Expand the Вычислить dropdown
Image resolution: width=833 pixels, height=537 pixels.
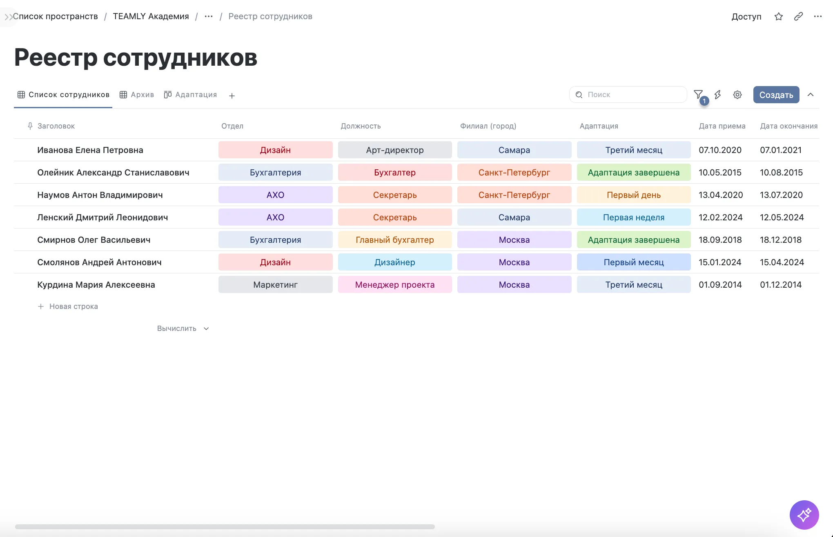point(183,328)
